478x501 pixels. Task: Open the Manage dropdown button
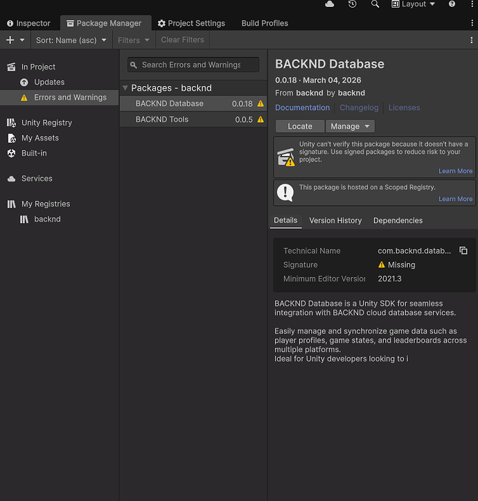[349, 126]
